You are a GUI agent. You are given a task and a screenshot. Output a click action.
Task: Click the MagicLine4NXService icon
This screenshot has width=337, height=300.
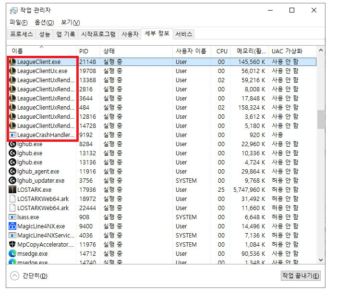point(12,236)
